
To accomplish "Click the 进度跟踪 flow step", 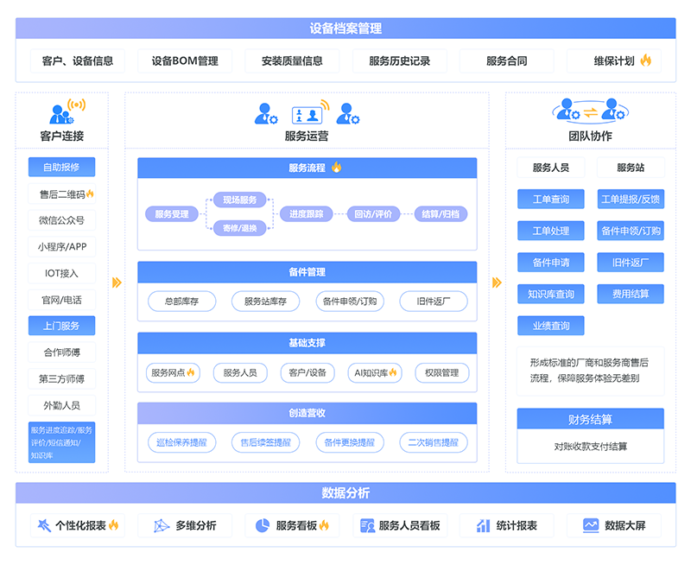I will (x=307, y=214).
